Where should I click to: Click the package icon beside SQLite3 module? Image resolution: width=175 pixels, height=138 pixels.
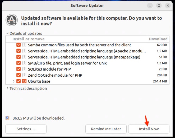24,69
